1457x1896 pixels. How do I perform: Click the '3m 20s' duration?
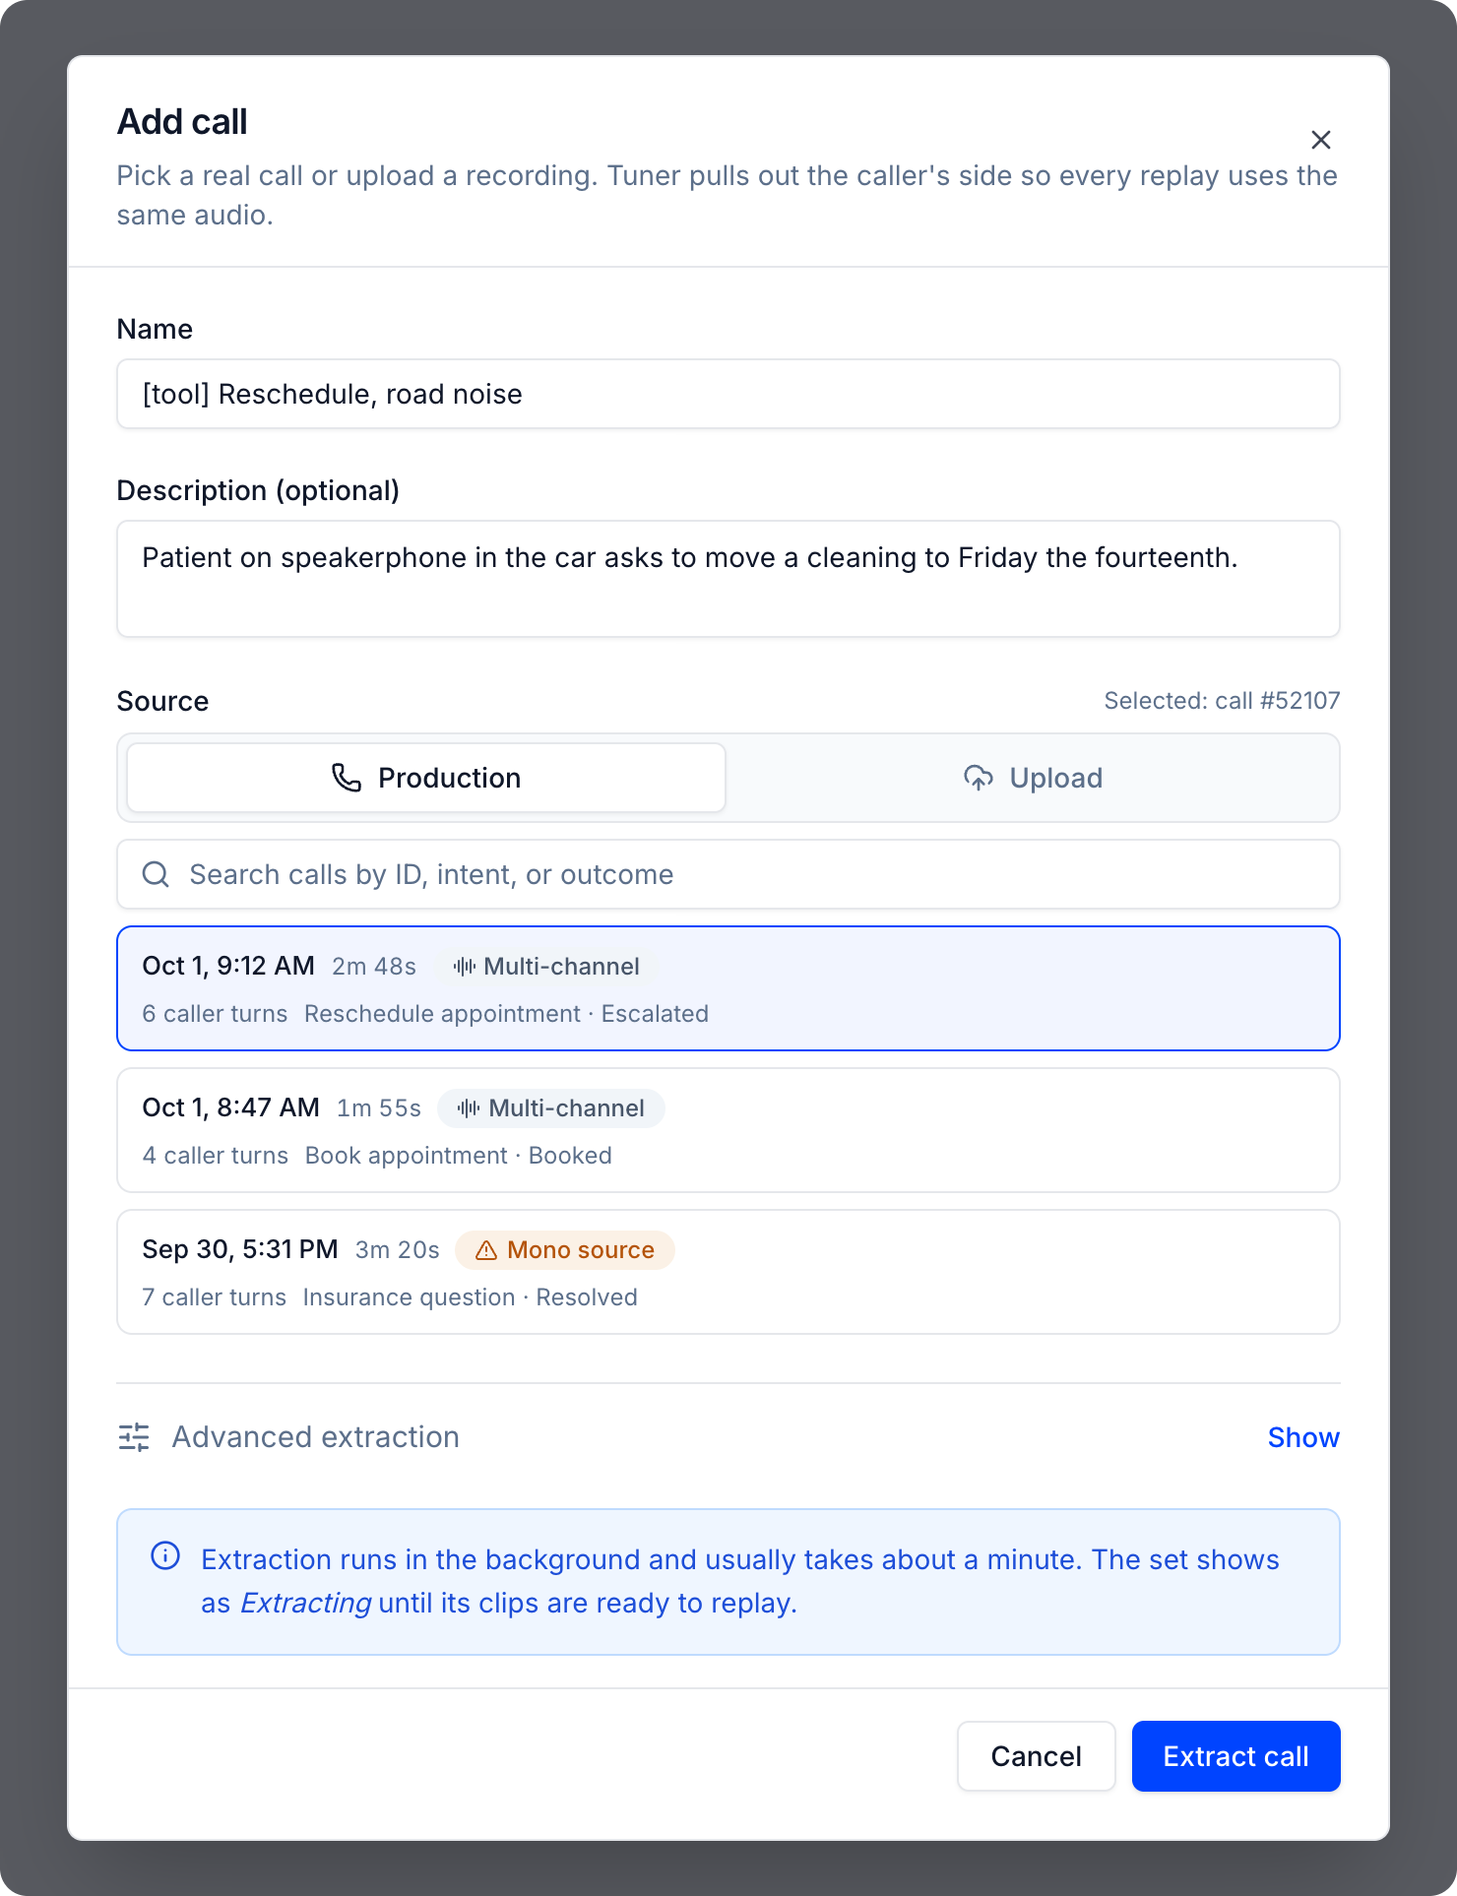398,1250
